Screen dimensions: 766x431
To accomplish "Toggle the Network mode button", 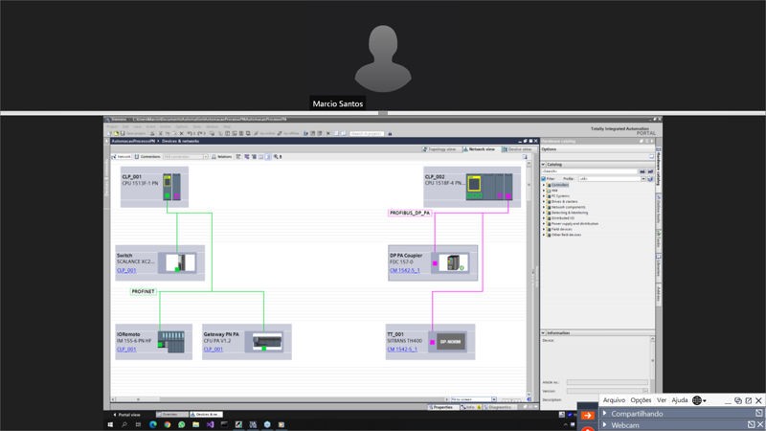I will (122, 157).
